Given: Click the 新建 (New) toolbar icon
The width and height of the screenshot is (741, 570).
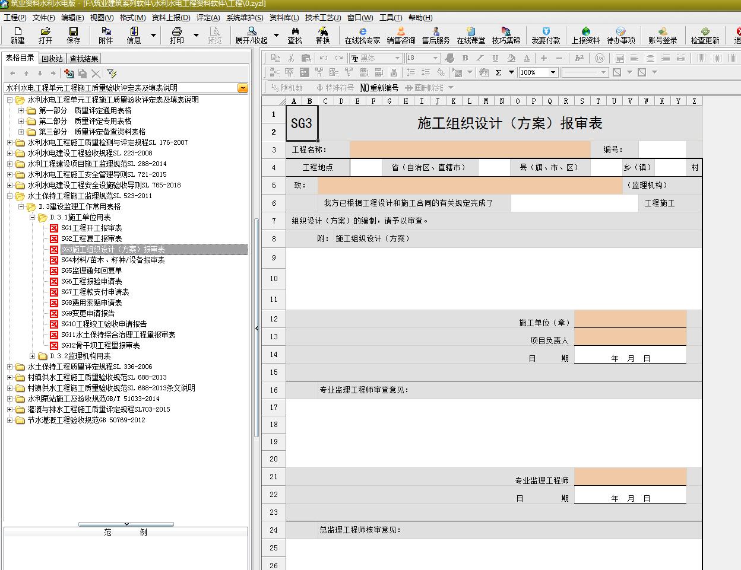Looking at the screenshot, I should tap(17, 35).
